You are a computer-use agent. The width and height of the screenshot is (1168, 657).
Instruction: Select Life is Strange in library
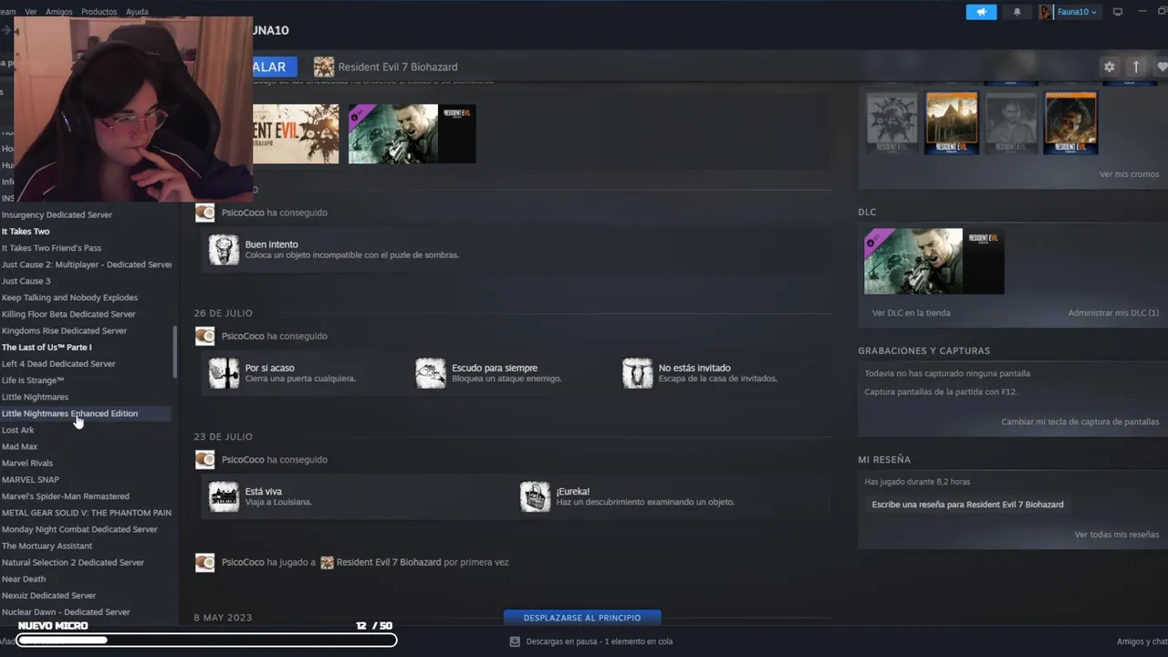click(33, 381)
